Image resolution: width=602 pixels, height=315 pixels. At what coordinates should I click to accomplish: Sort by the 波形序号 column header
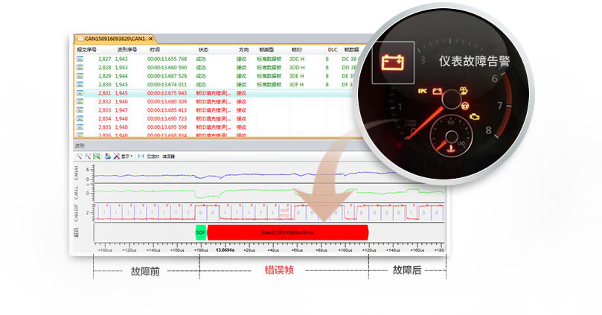[x=127, y=50]
